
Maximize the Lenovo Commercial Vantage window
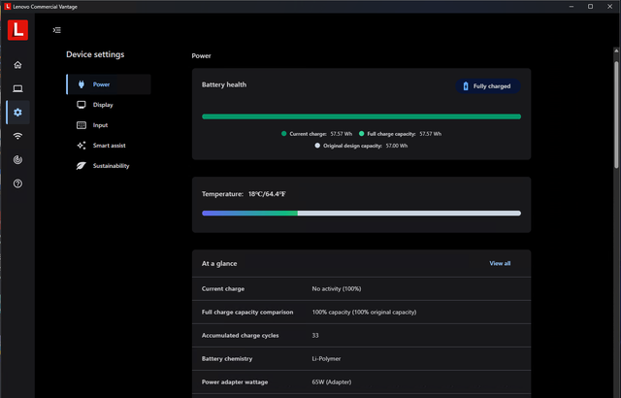(590, 6)
